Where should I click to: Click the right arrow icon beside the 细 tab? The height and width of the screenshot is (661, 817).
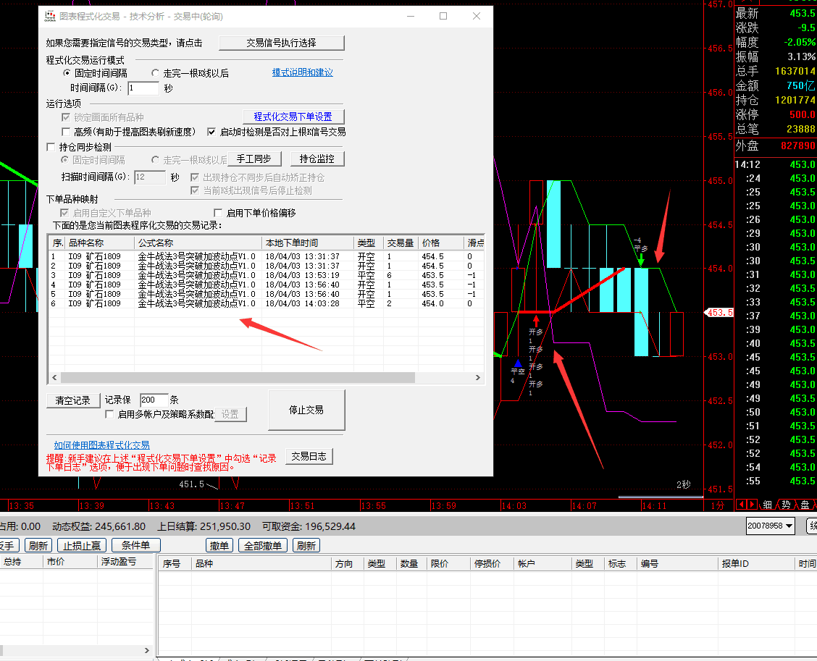(752, 505)
